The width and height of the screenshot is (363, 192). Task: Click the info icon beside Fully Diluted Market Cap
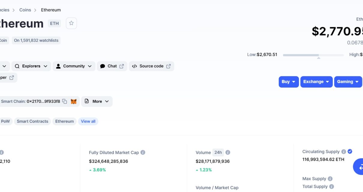click(x=143, y=153)
